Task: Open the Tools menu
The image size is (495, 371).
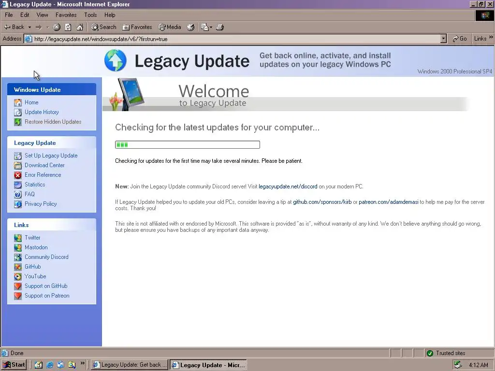Action: click(90, 15)
